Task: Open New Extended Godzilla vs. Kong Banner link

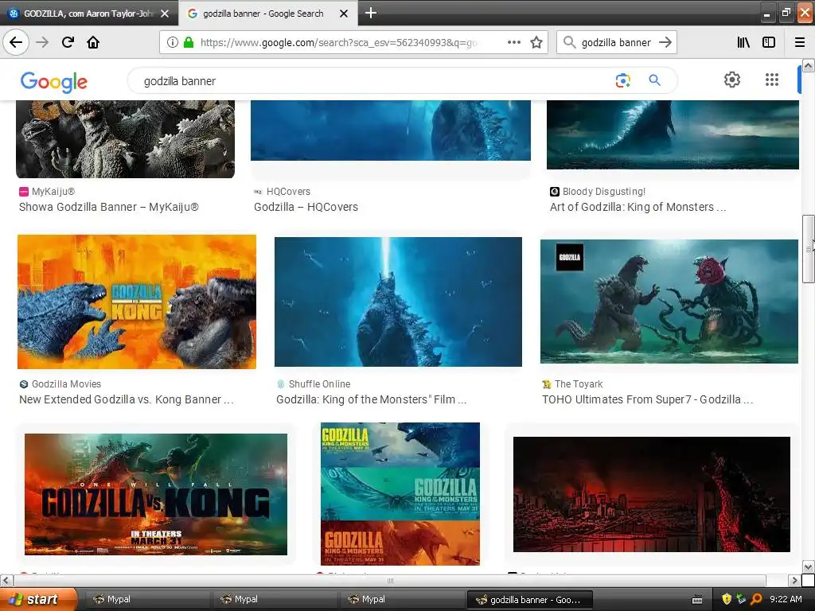Action: (127, 399)
